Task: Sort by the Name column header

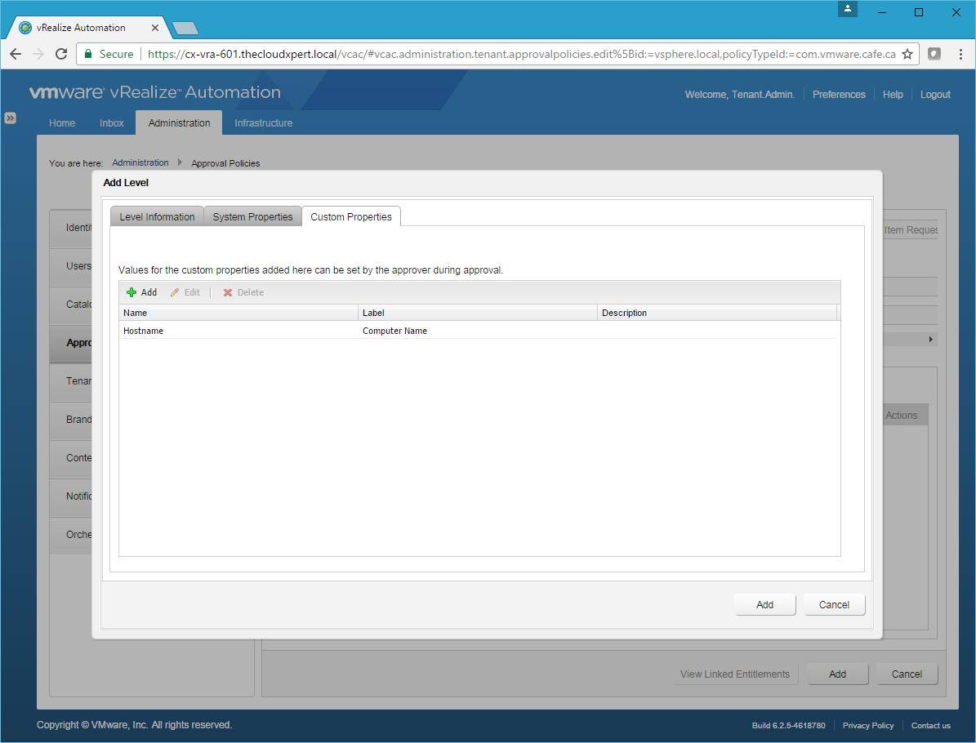Action: pyautogui.click(x=238, y=313)
